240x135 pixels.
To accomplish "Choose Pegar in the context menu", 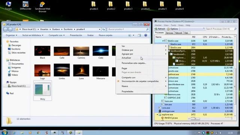I will (142, 68).
